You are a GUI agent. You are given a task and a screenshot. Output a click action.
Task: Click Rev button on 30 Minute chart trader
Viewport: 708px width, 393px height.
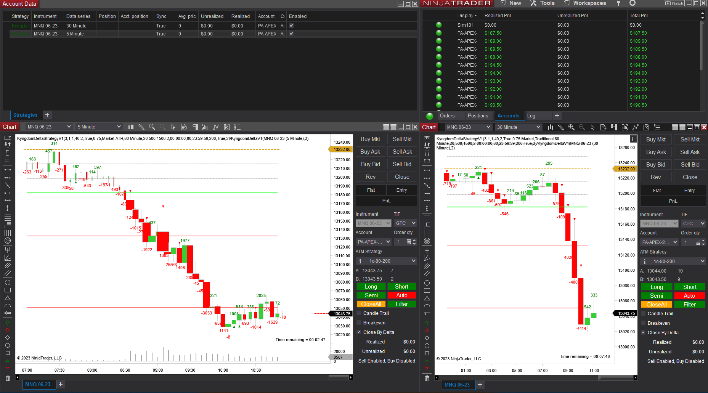(x=656, y=177)
